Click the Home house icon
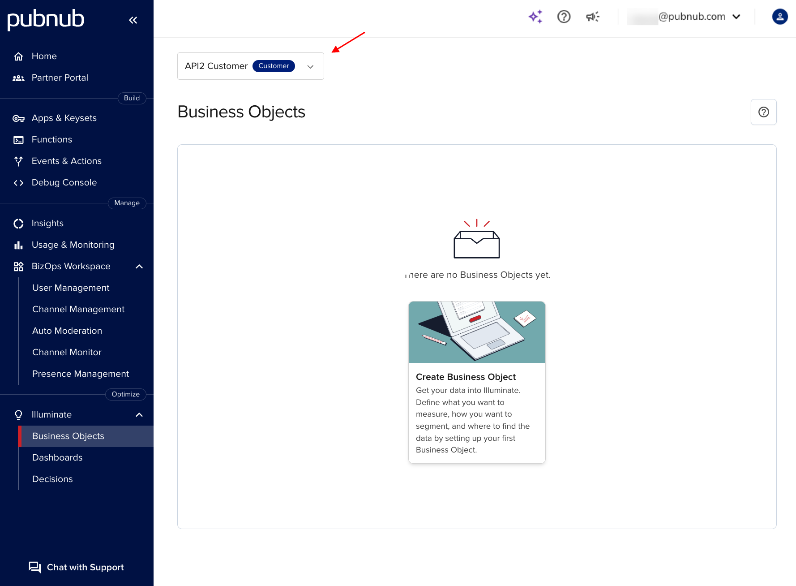The image size is (796, 586). point(18,56)
